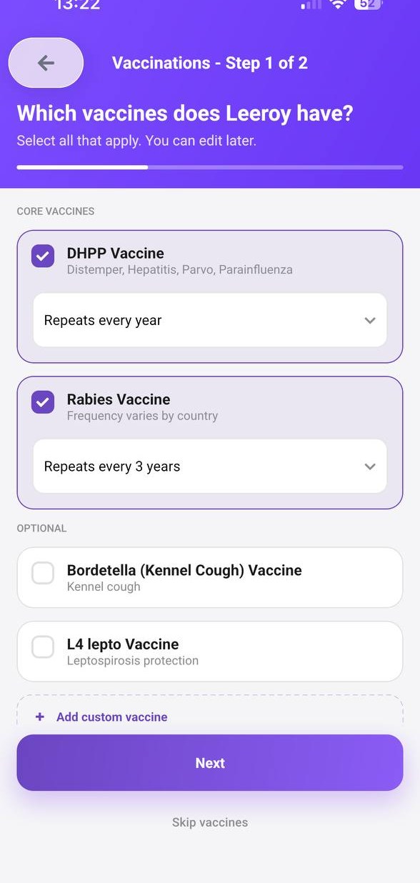Uncheck the DHPP Vaccine checkbox
420x883 pixels.
coord(43,256)
